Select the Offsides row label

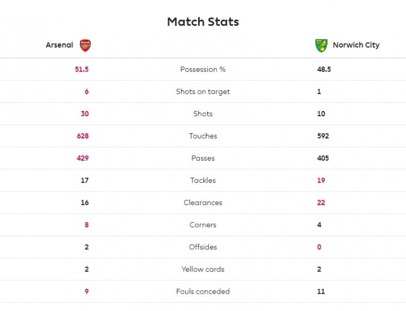(x=203, y=247)
